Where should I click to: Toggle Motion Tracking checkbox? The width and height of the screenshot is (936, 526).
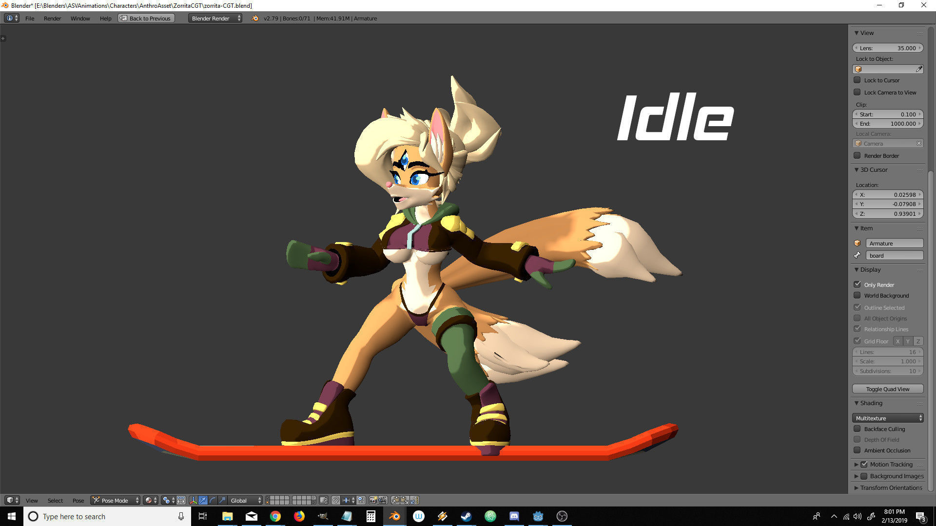coord(864,464)
